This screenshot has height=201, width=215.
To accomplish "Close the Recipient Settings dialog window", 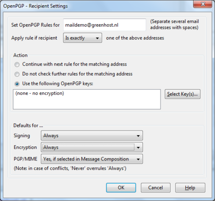I will click(203, 4).
